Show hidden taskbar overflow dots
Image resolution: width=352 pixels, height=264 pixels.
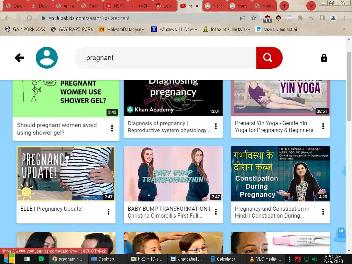pyautogui.click(x=289, y=259)
